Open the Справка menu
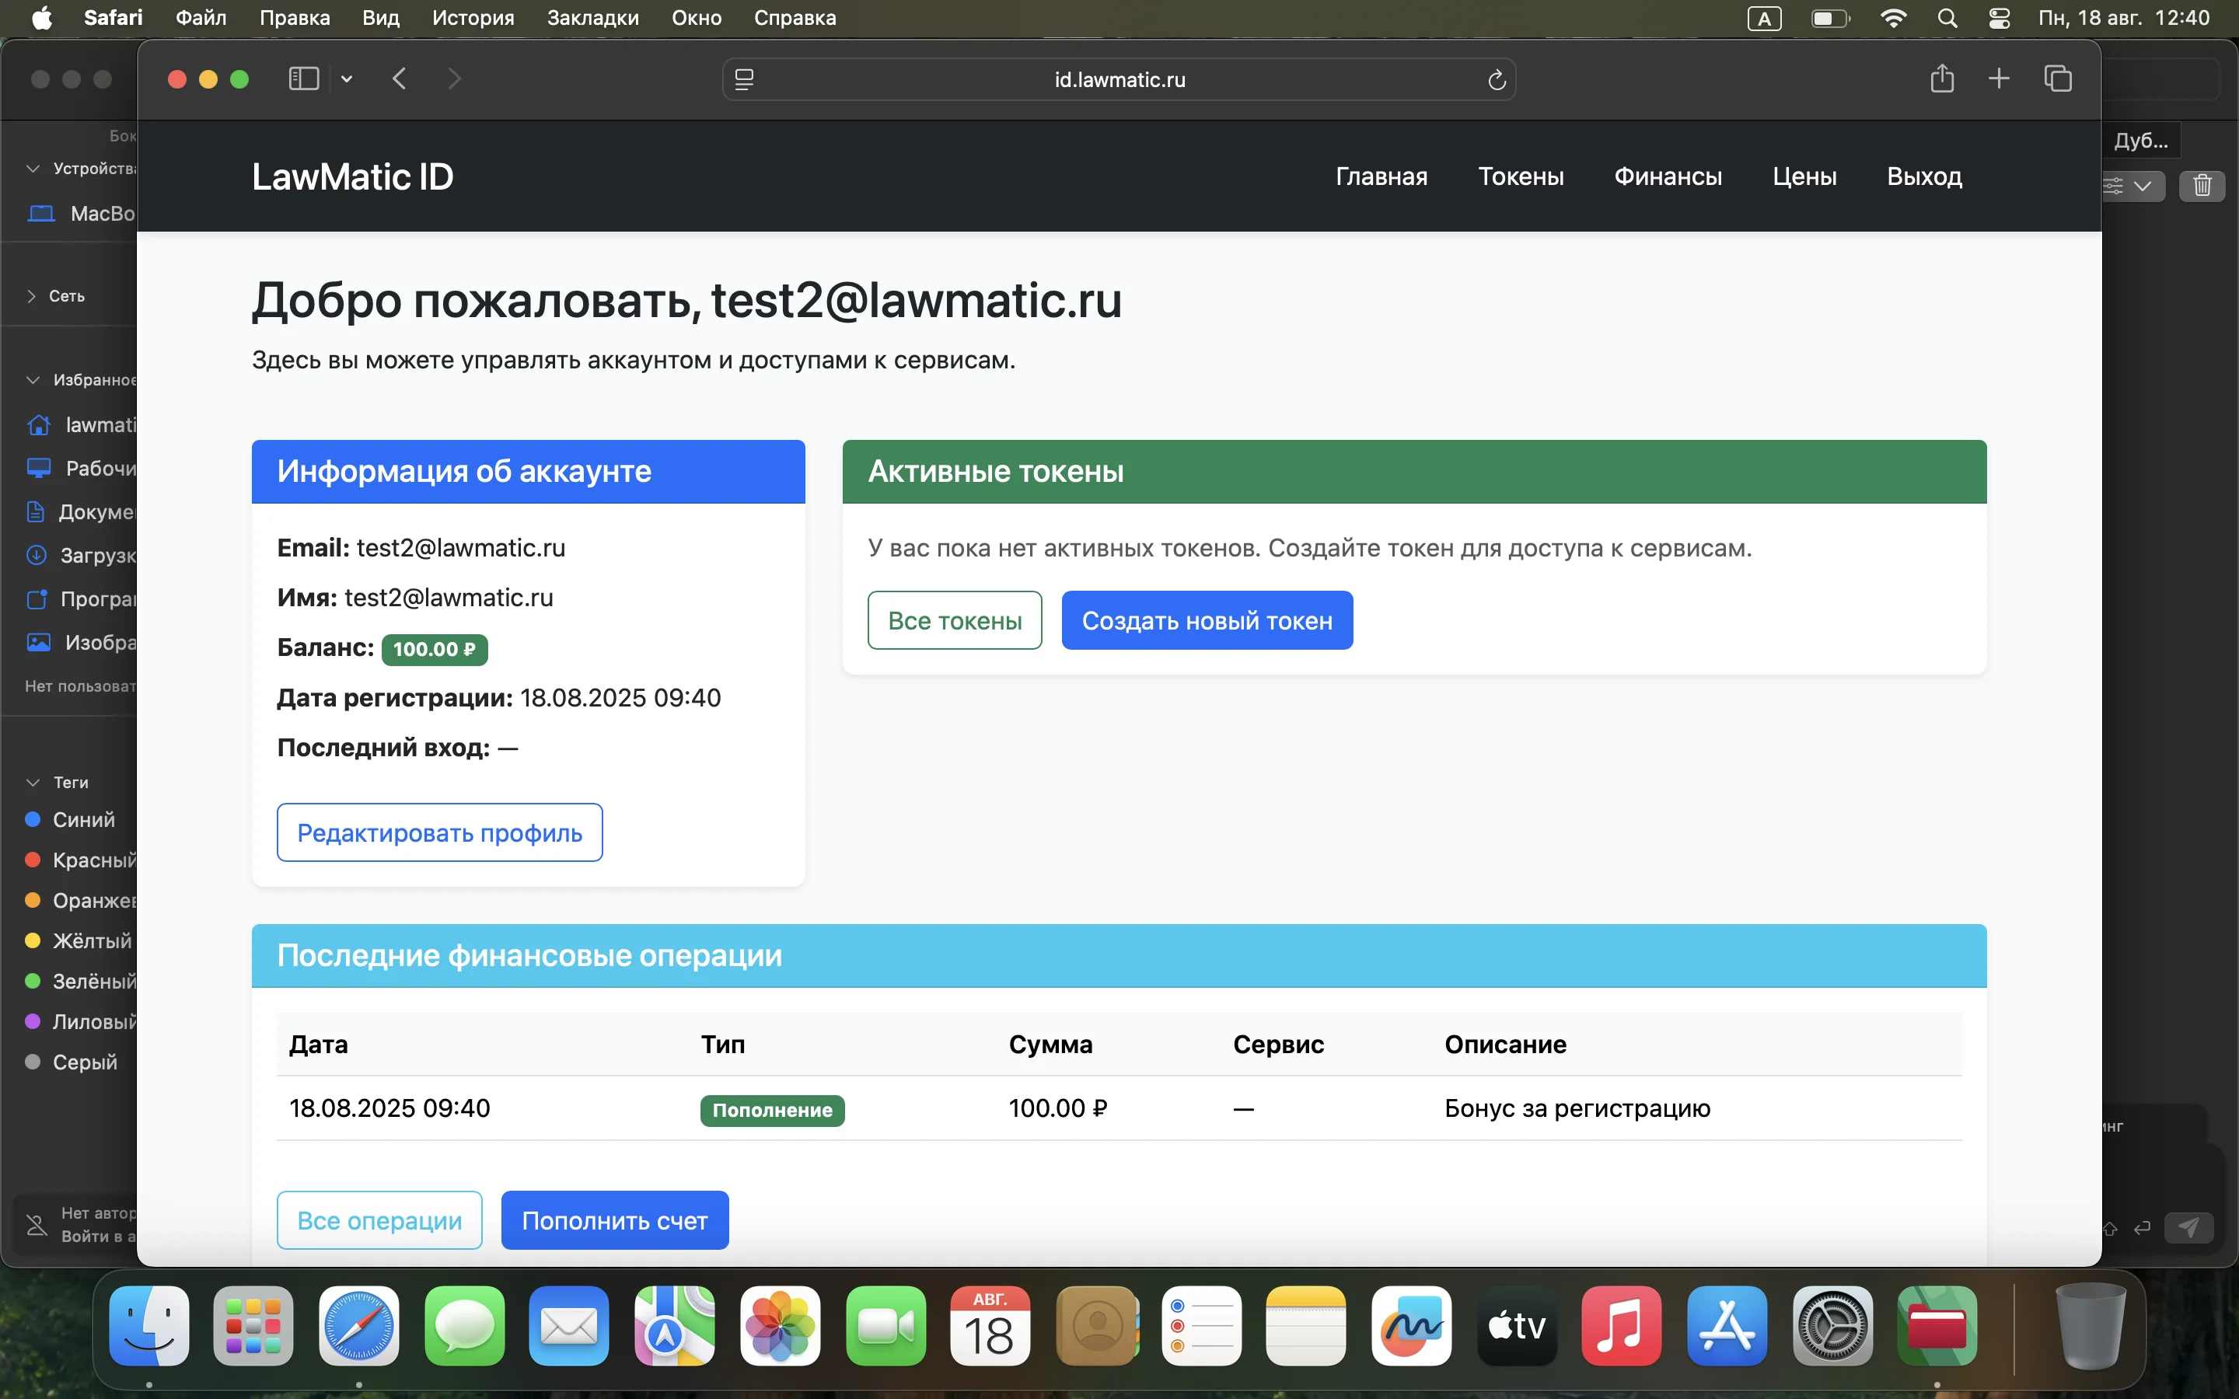Screen dimensions: 2239x1399 (x=795, y=18)
